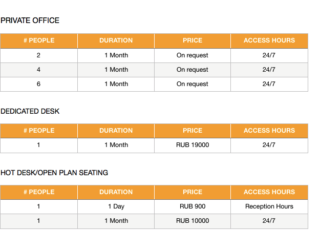
Task: Click the RUB 19000 price cell
Action: [x=193, y=145]
